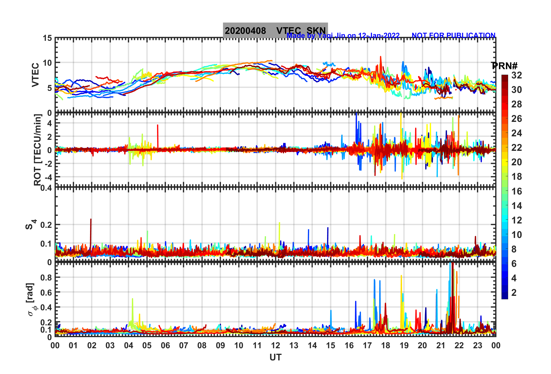Click inside the VTEC plot panel
Image resolution: width=551 pixels, height=374 pixels.
click(x=275, y=75)
